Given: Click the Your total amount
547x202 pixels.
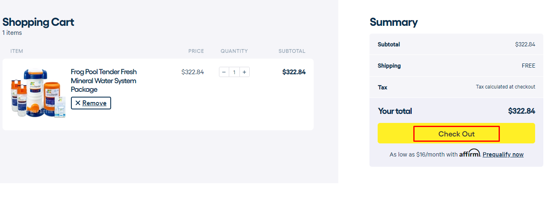Looking at the screenshot, I should click(x=521, y=111).
